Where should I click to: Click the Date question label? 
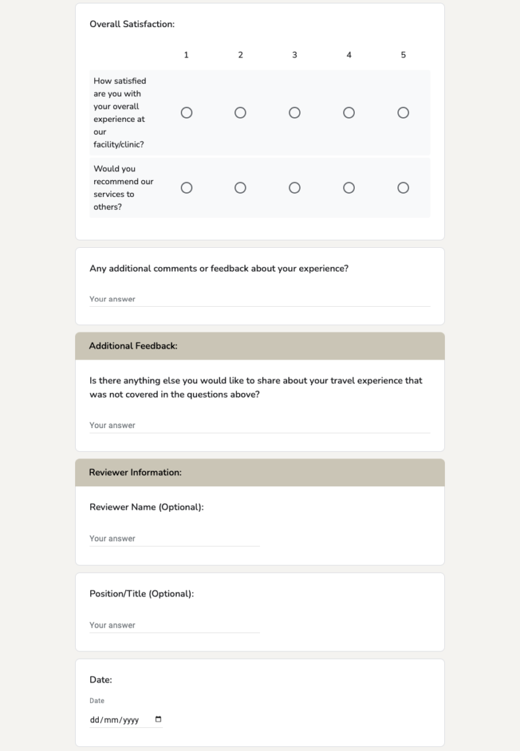tap(100, 680)
